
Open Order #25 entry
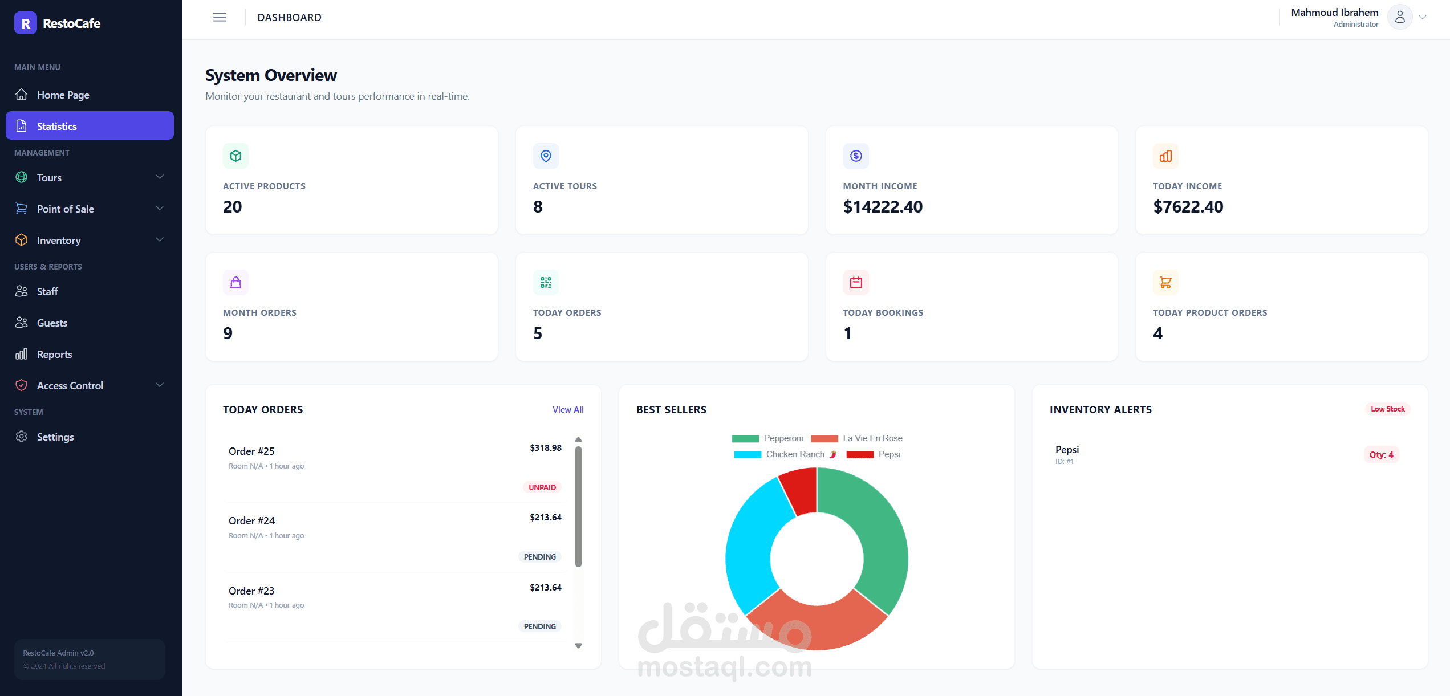point(251,451)
